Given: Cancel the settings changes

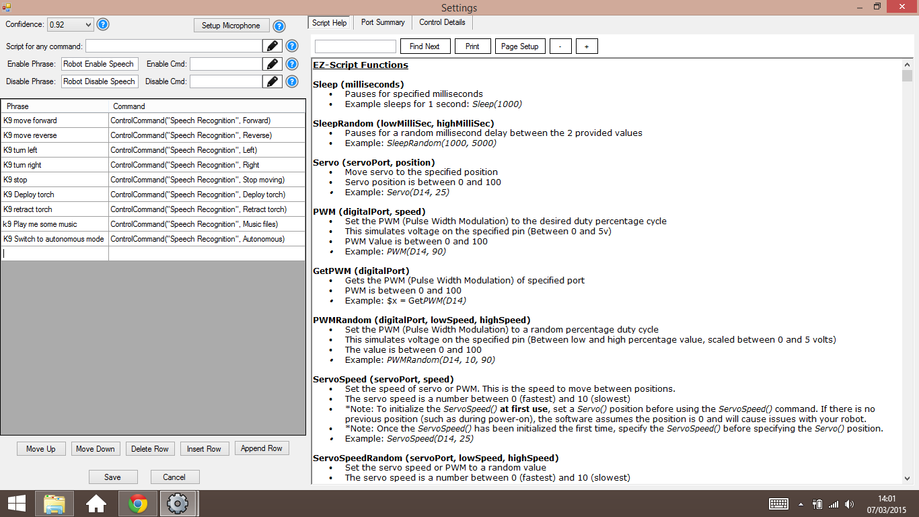Looking at the screenshot, I should coord(174,477).
